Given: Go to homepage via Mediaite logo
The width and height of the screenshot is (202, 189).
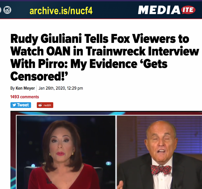Looking at the screenshot, I should [167, 10].
